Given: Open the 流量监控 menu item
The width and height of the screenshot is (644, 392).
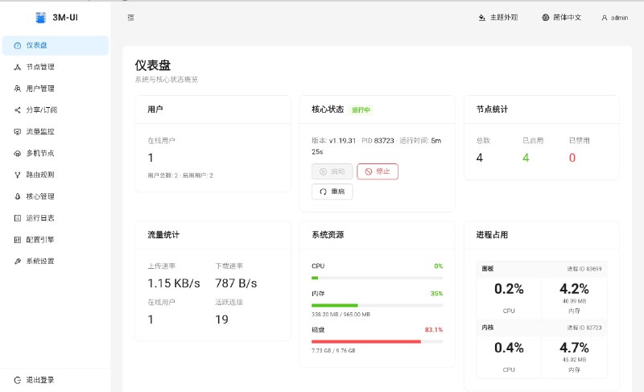Looking at the screenshot, I should point(56,132).
